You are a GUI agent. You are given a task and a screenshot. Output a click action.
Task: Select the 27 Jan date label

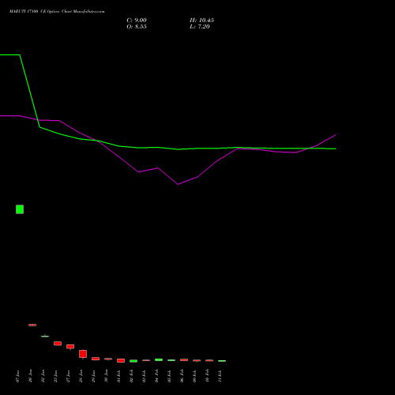68,376
